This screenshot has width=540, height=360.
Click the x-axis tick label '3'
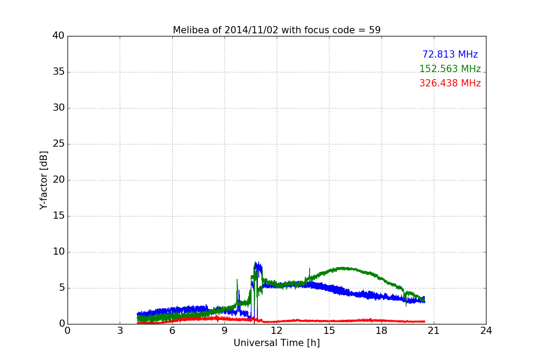[x=120, y=331]
